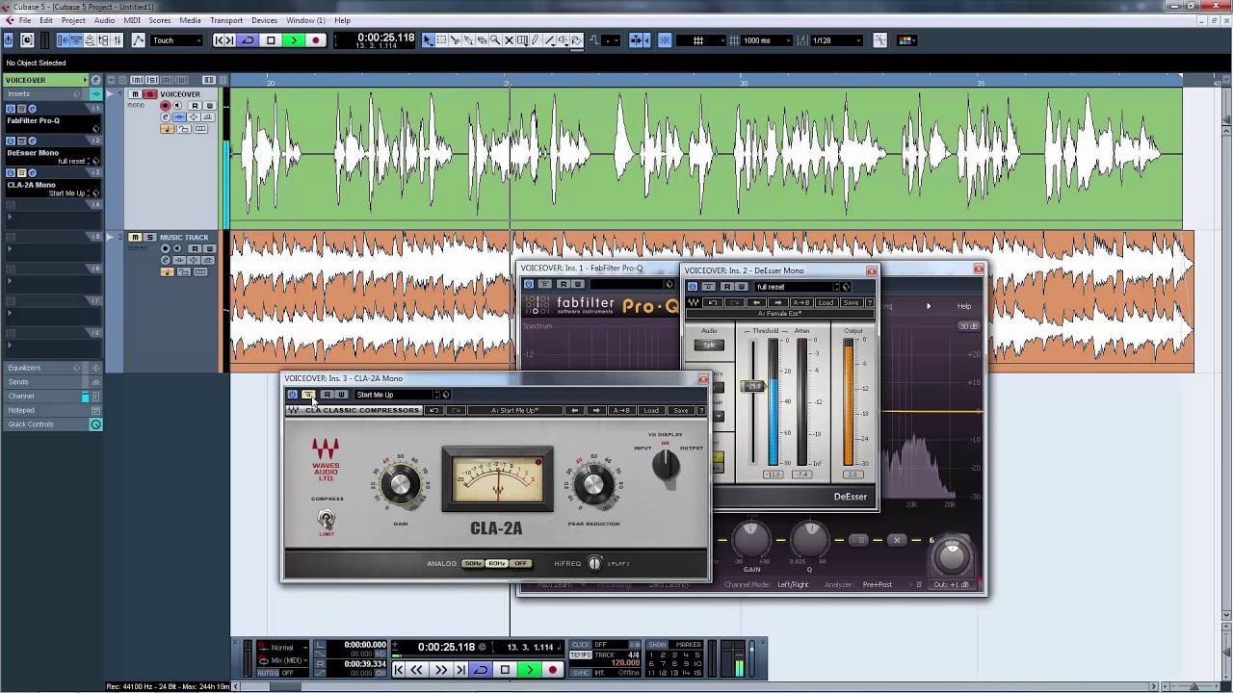Select the Mute X tool
The height and width of the screenshot is (693, 1233).
(509, 40)
